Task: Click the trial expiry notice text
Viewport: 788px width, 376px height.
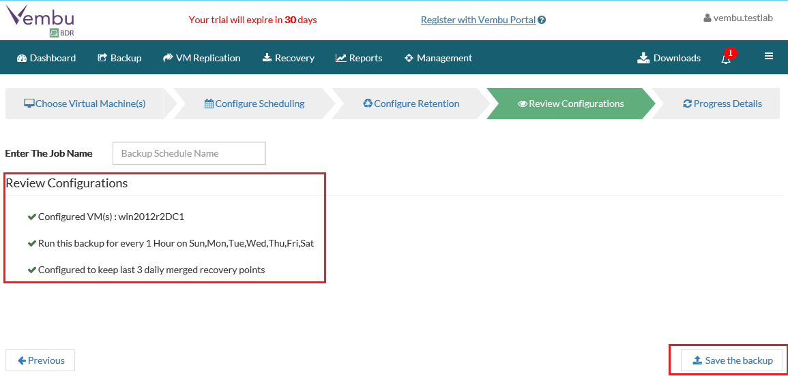Action: pyautogui.click(x=253, y=20)
